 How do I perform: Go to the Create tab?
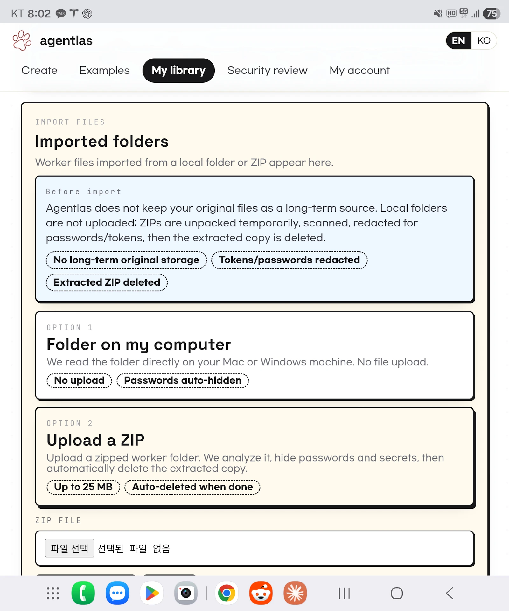point(39,70)
